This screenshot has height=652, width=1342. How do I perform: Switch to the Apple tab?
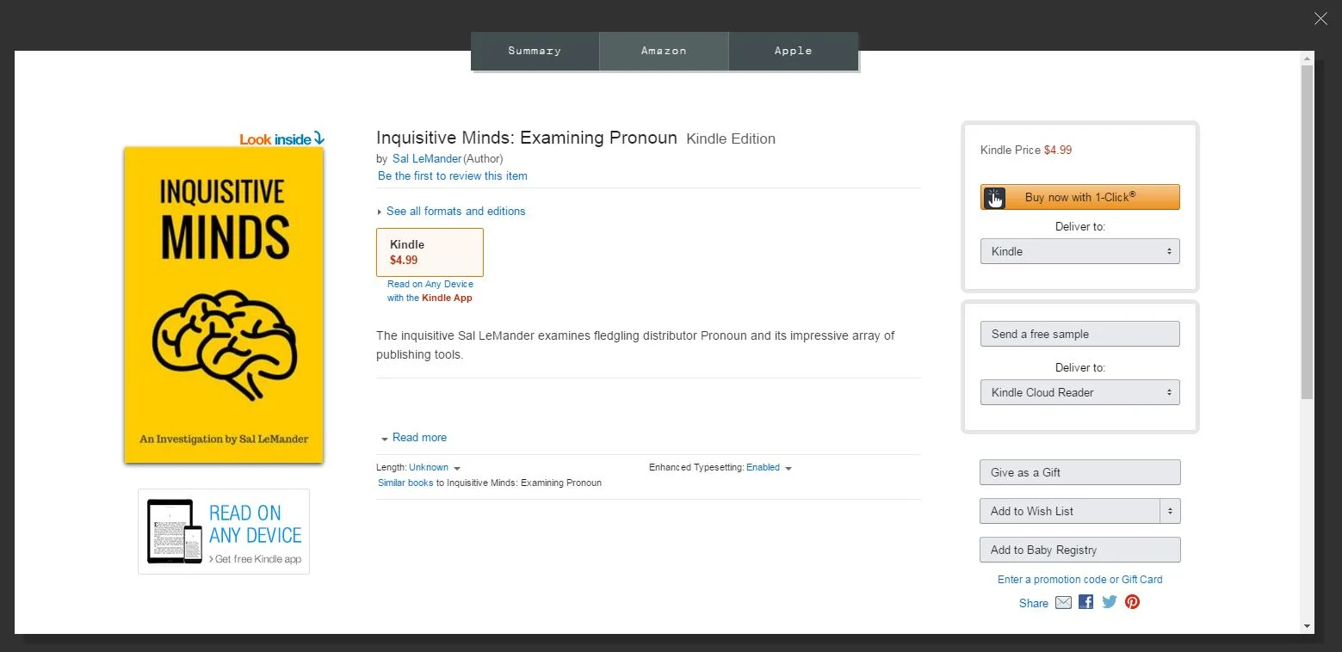click(x=793, y=51)
